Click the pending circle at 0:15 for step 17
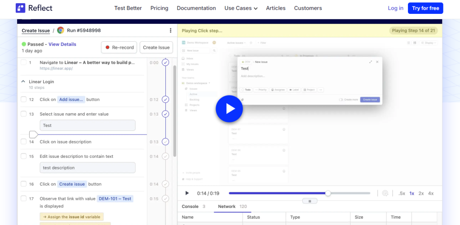 click(x=165, y=199)
